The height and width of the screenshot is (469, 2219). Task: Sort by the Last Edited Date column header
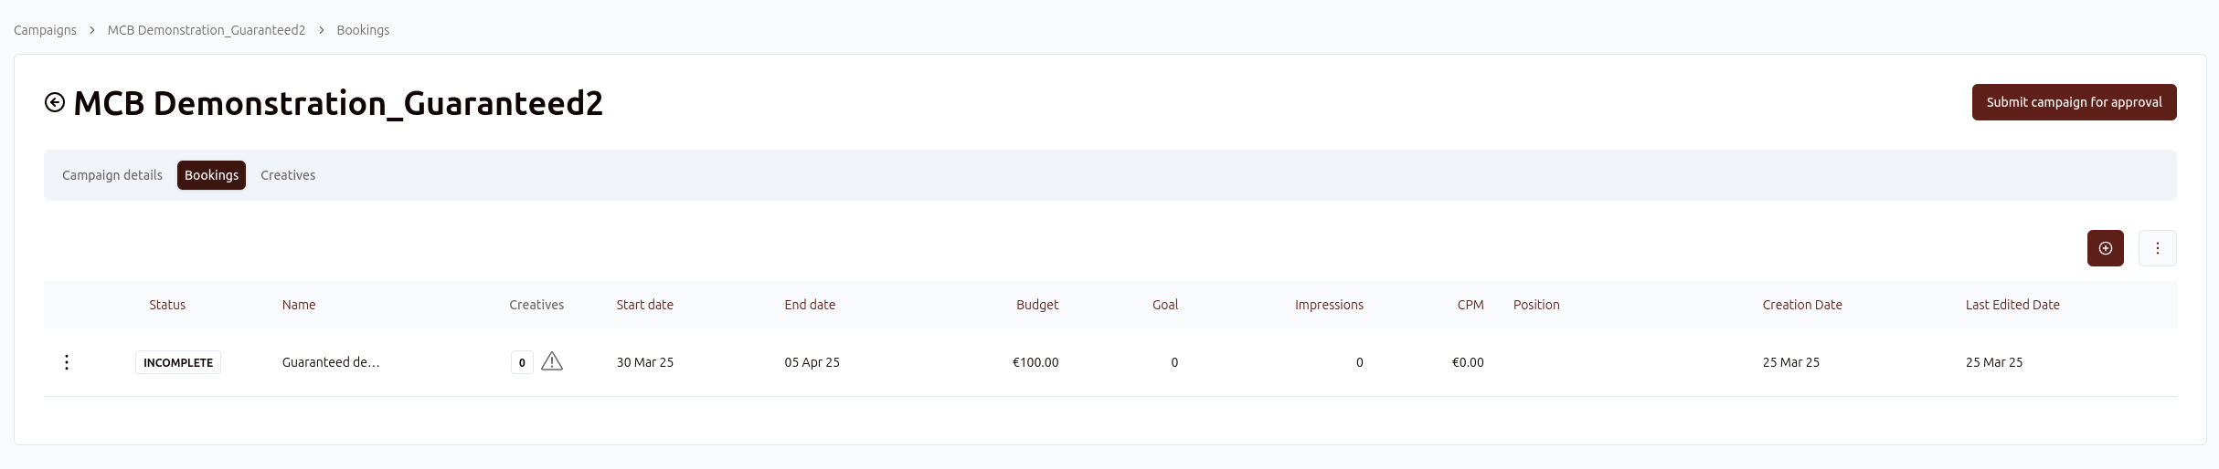pos(2012,305)
